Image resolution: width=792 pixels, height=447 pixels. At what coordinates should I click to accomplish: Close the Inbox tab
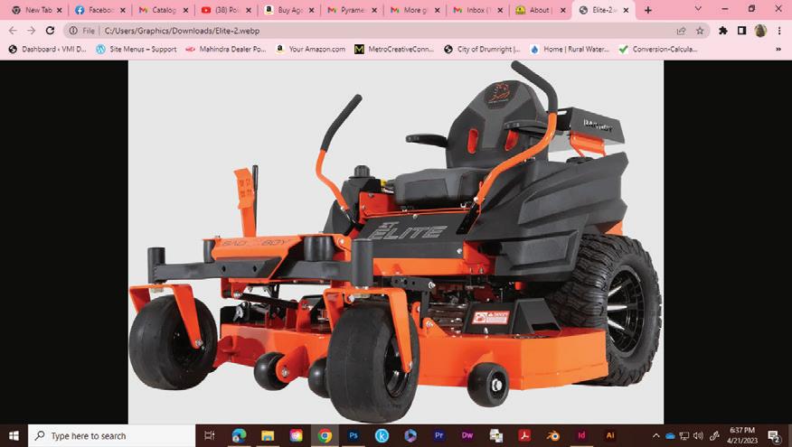click(501, 10)
